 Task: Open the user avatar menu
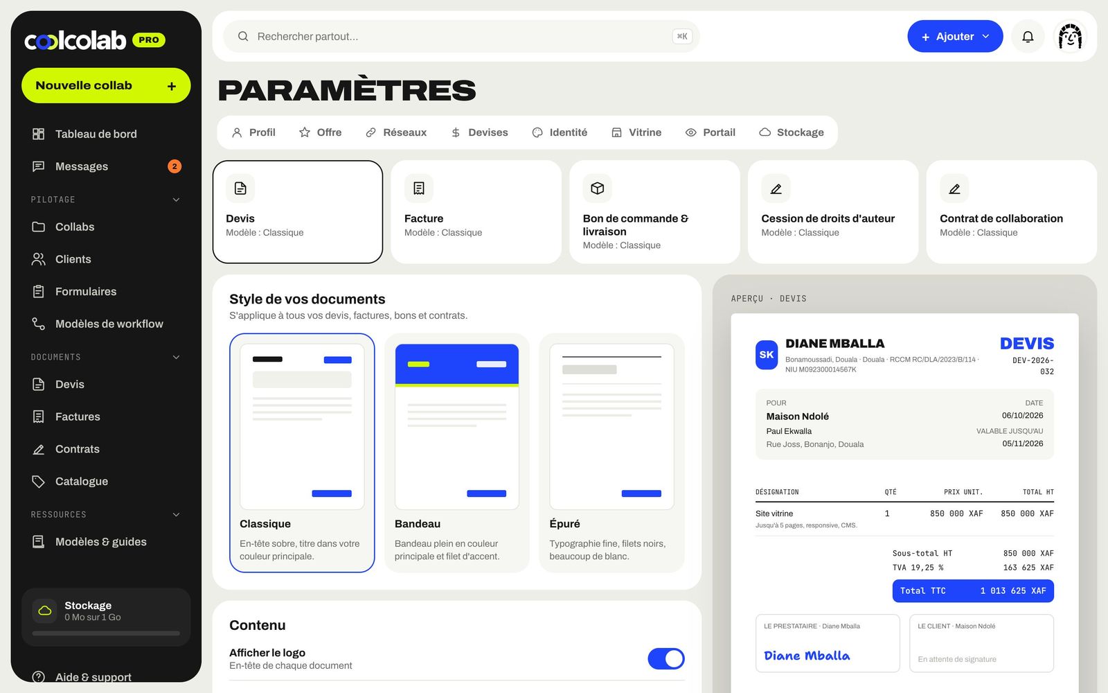pos(1070,37)
